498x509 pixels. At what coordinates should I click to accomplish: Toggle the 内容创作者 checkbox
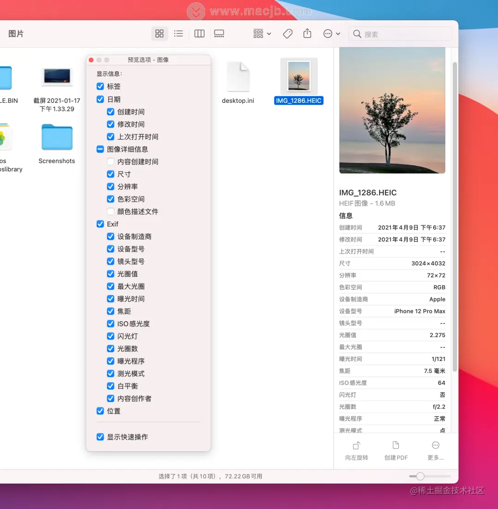[111, 398]
